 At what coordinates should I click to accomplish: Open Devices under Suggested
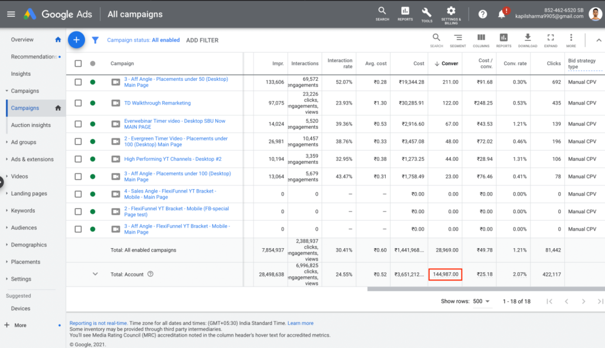21,308
